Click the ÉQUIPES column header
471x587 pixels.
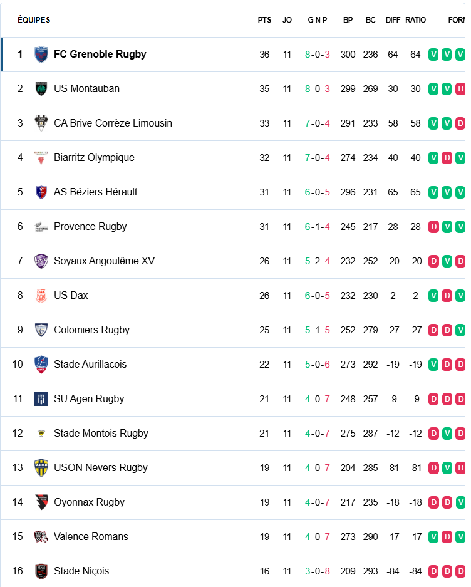point(34,20)
